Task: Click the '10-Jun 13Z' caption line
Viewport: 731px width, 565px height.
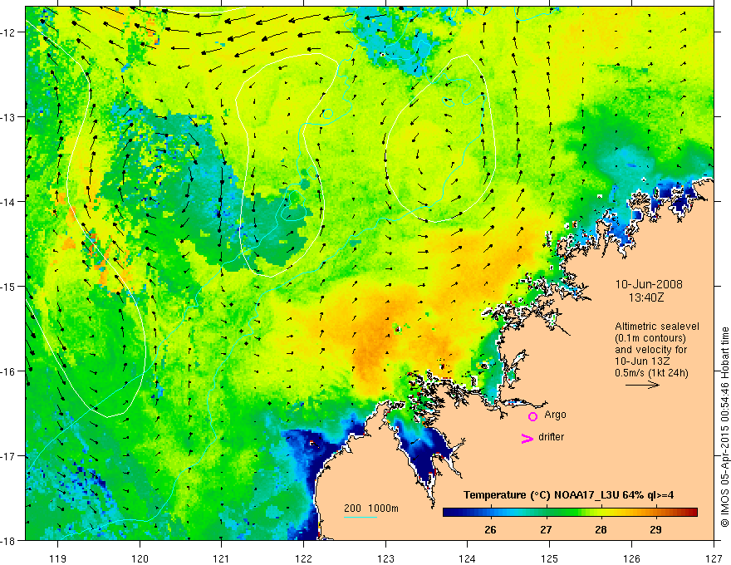Action: [x=641, y=361]
